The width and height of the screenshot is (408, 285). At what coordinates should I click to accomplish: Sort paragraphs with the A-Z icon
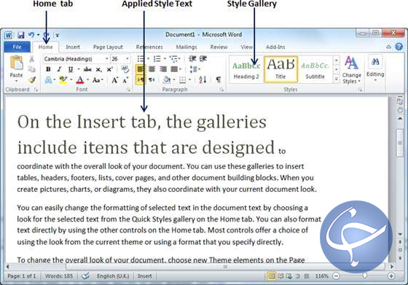tap(203, 79)
